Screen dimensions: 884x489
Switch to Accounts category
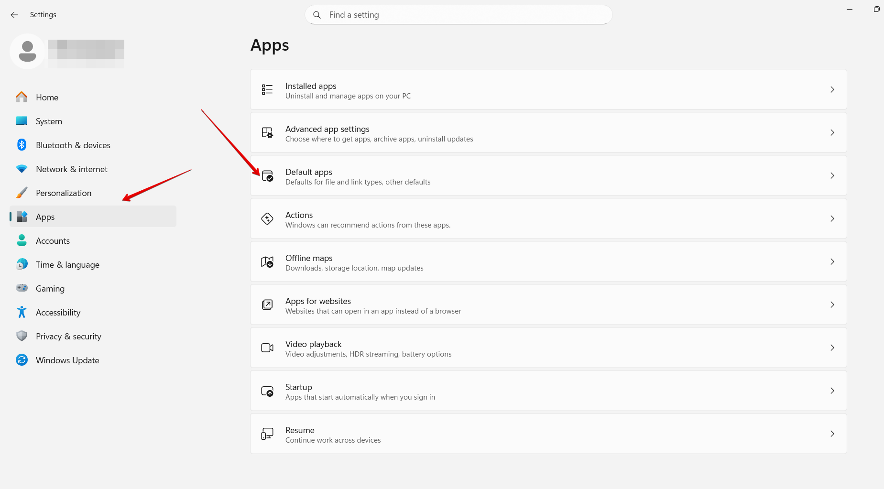click(93, 240)
